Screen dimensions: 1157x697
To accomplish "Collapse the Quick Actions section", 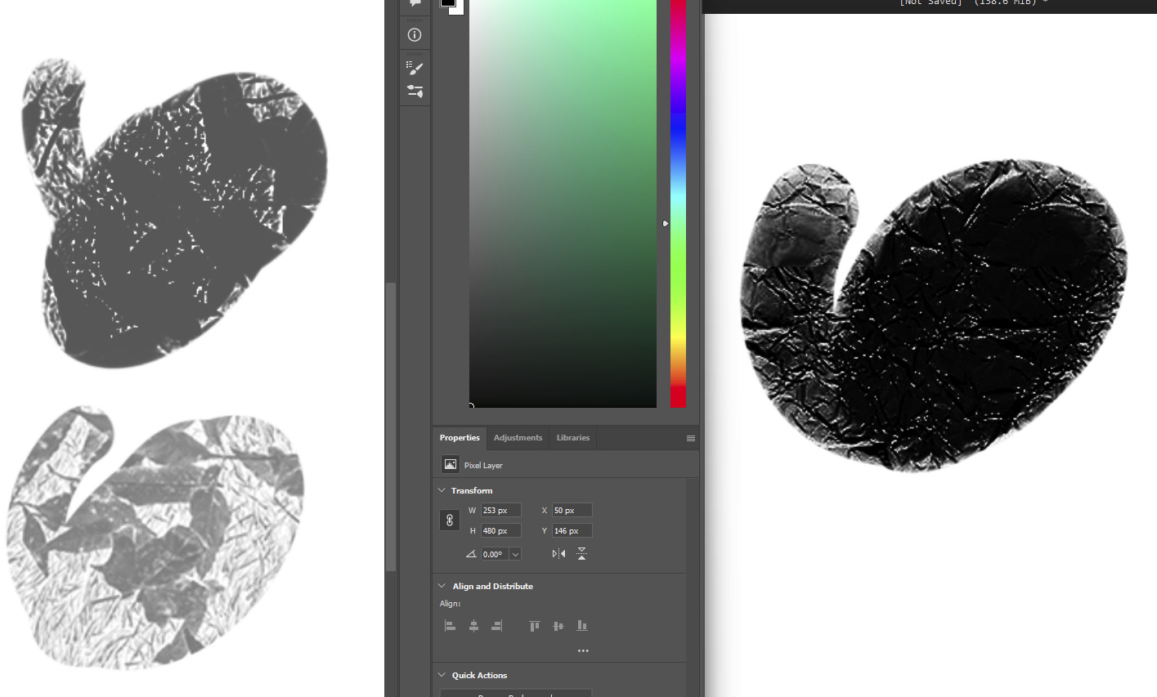I will click(x=442, y=675).
